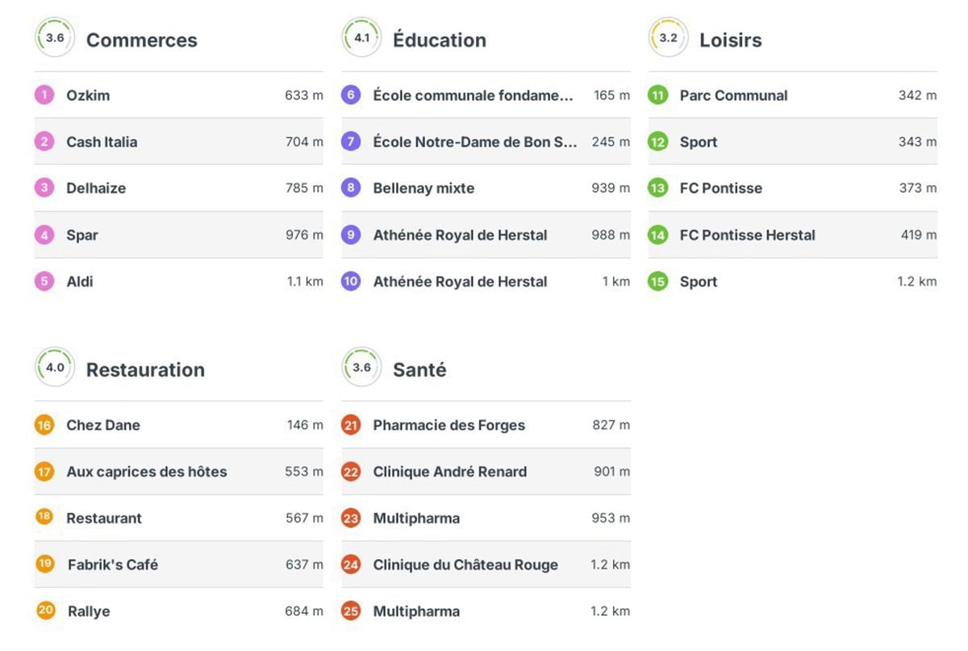This screenshot has height=651, width=968.
Task: Select the 146 m distance for Chez Dane
Action: 305,425
